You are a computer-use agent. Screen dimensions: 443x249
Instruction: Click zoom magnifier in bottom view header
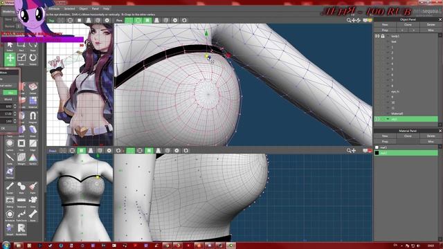coord(349,151)
